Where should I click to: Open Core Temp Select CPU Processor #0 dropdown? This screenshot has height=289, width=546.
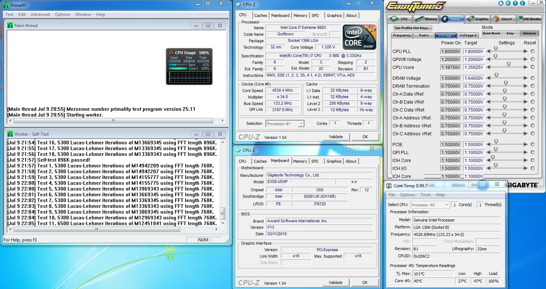tap(430, 205)
